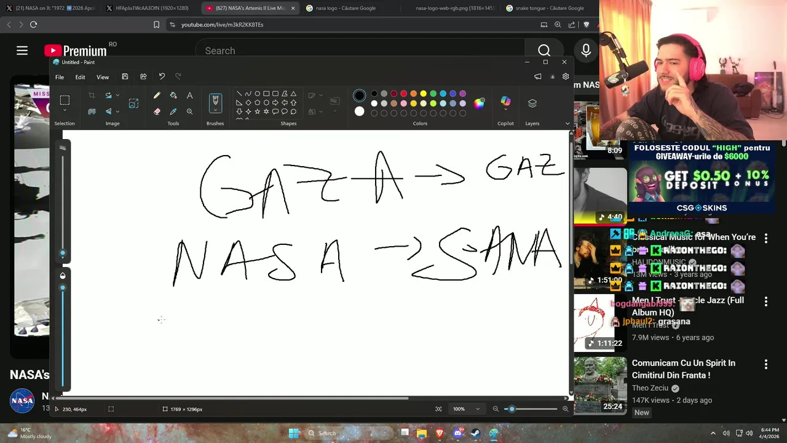Click the Redo arrow in Paint
The height and width of the screenshot is (443, 787).
pos(178,77)
